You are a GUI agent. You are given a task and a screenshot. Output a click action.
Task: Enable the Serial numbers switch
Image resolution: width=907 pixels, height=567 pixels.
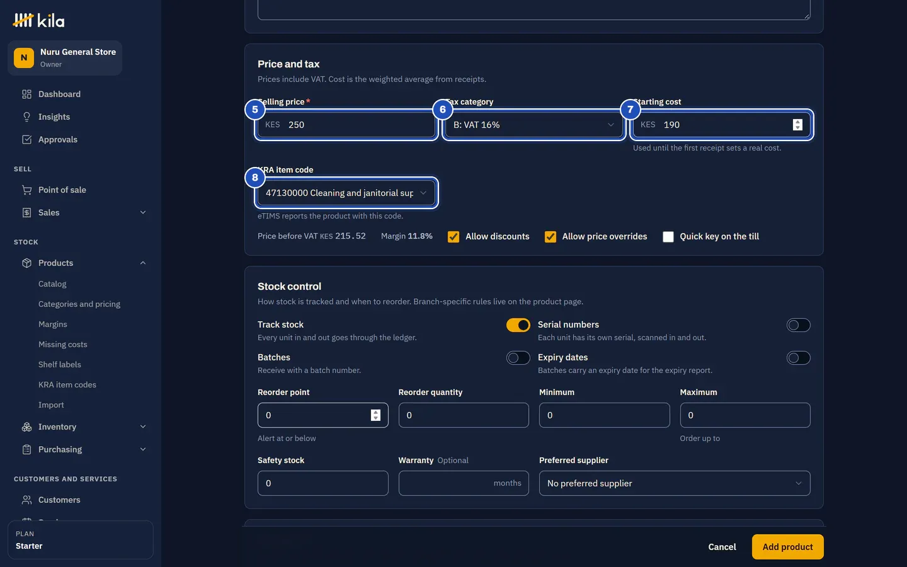(x=799, y=325)
